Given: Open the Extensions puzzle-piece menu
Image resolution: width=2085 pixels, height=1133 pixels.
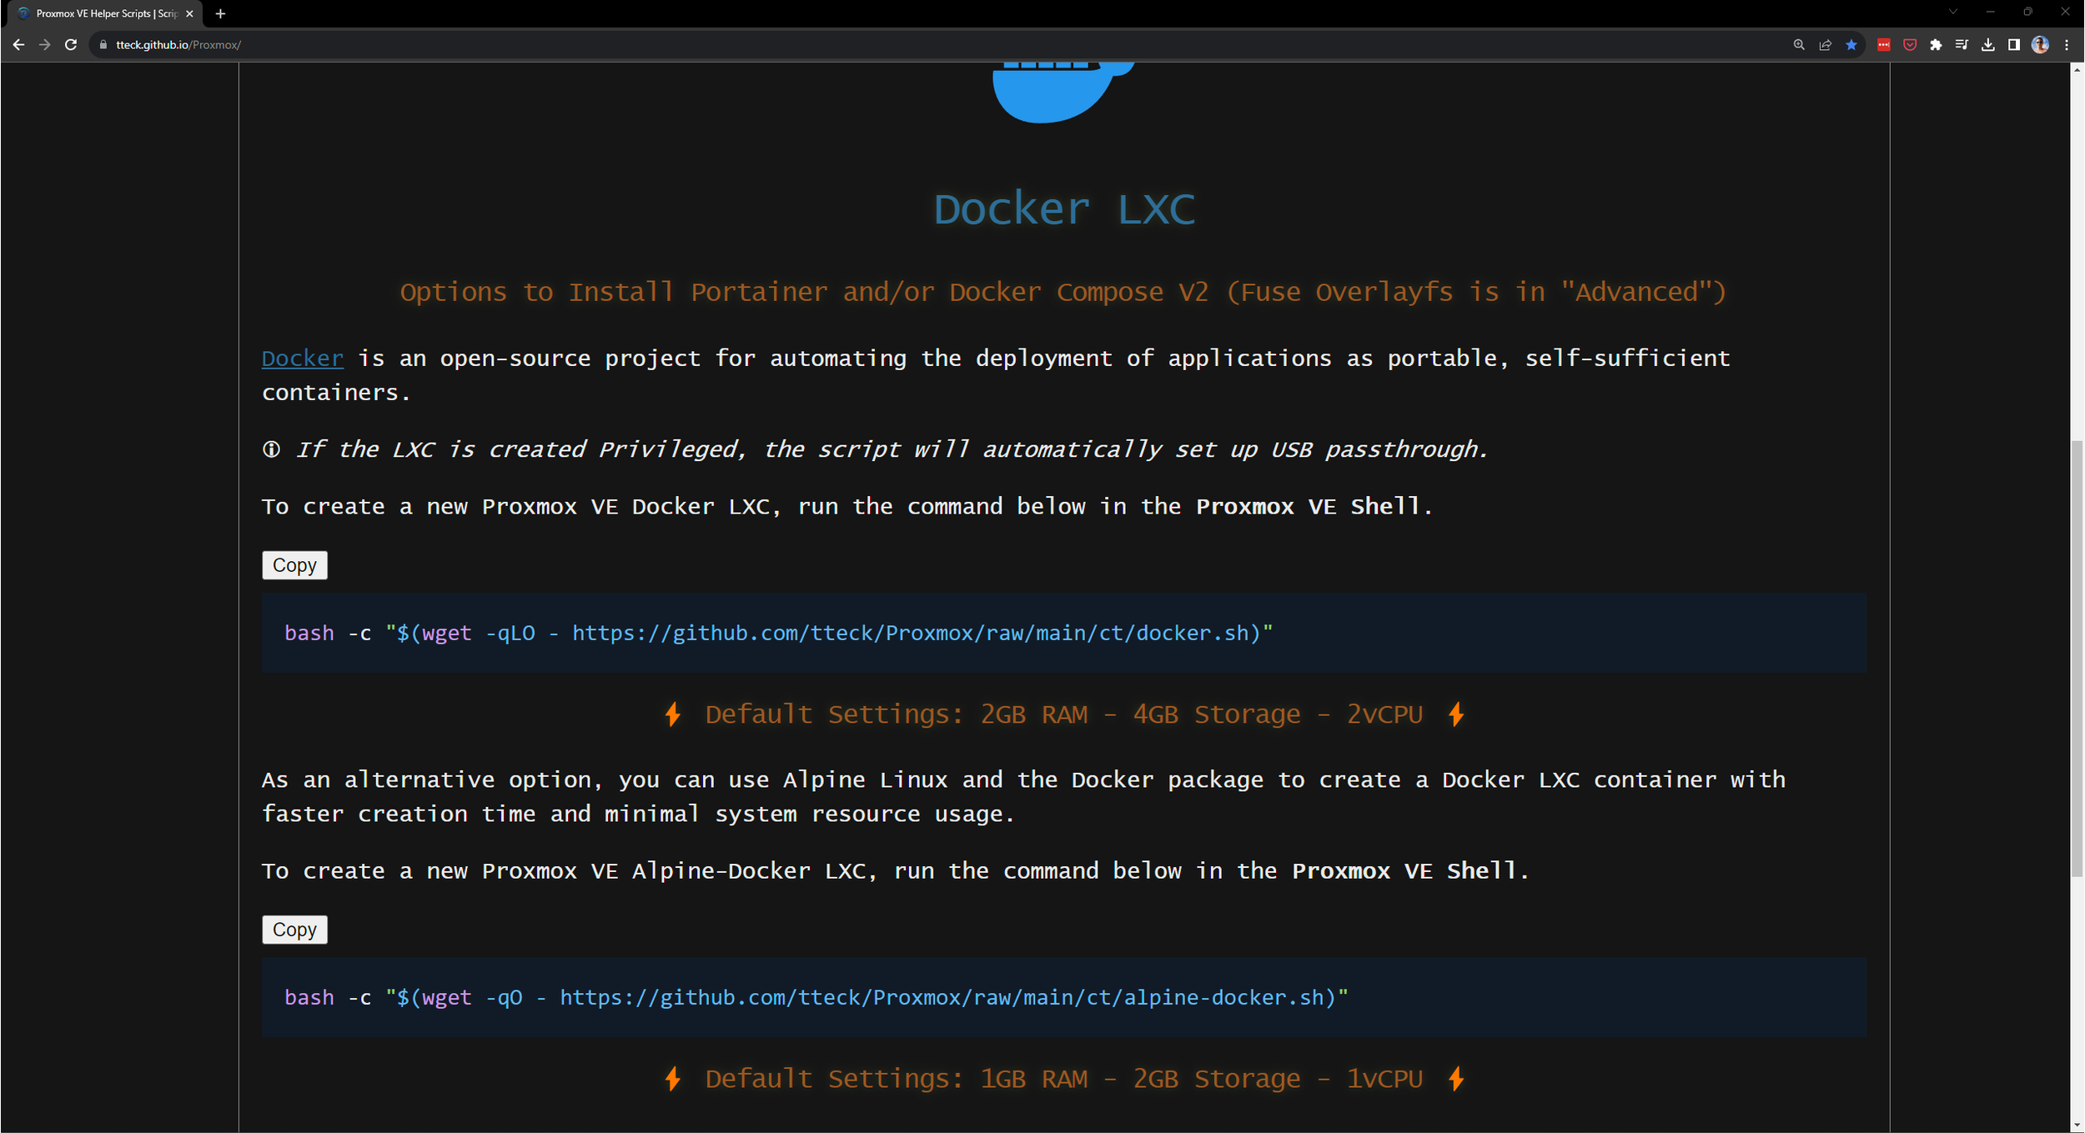Looking at the screenshot, I should click(1936, 45).
